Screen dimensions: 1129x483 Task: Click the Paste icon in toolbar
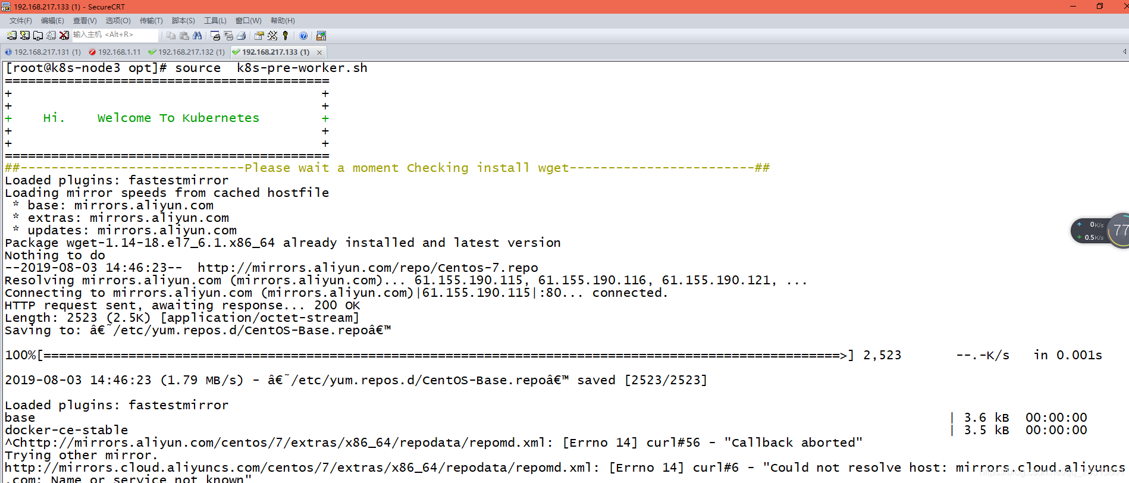pos(184,36)
